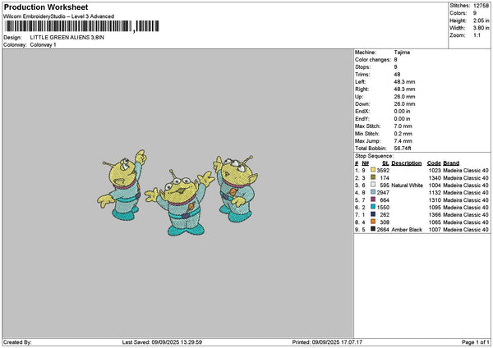Click the left alien pointing upward
The width and height of the screenshot is (493, 348).
[122, 185]
